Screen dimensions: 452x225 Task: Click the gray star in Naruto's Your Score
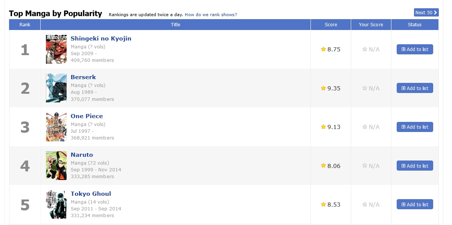[x=364, y=166]
